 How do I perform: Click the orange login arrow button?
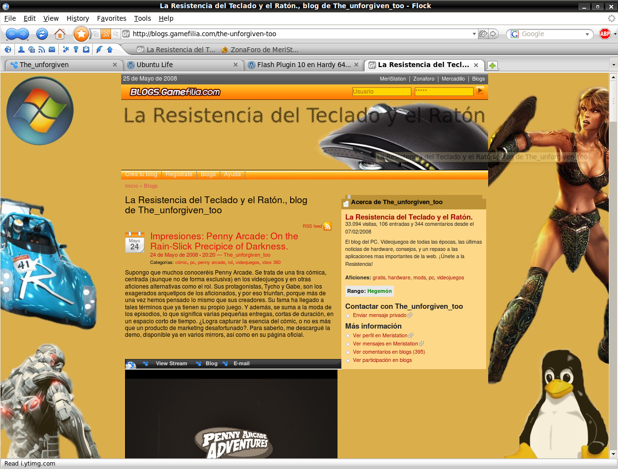pyautogui.click(x=480, y=90)
